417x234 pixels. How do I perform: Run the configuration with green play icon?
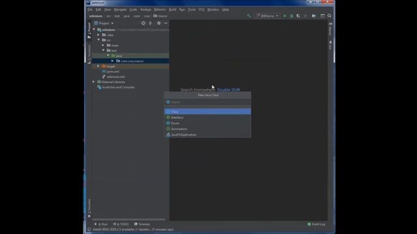(285, 16)
